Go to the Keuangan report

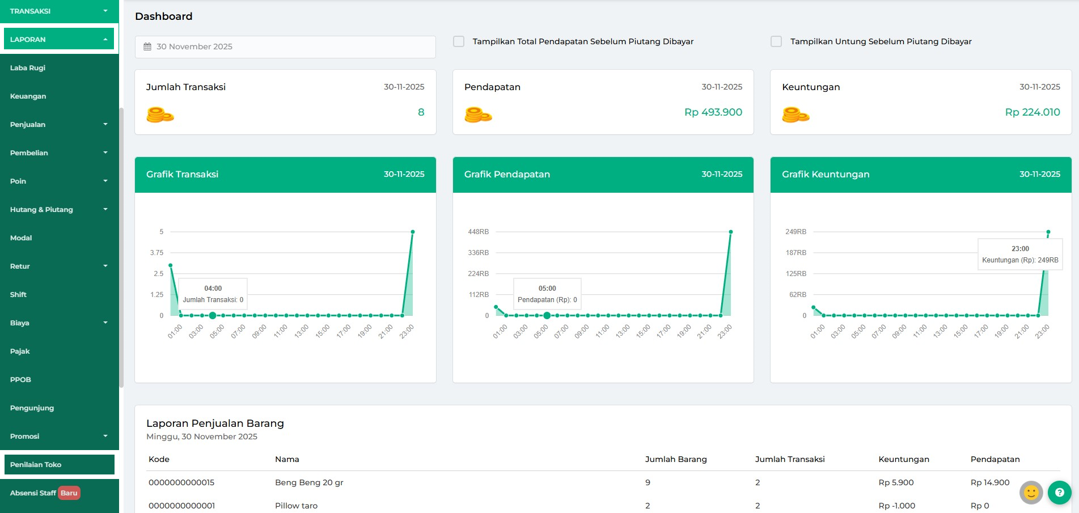28,96
